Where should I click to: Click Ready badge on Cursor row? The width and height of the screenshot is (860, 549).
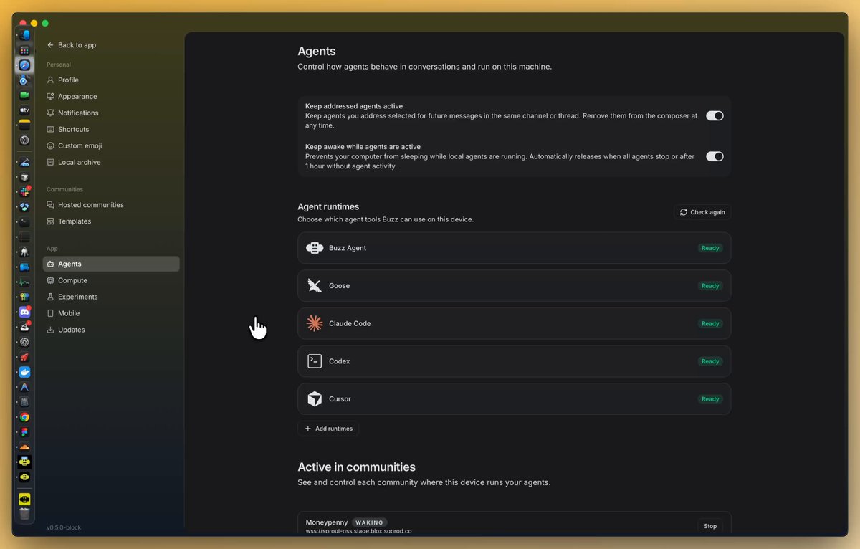point(710,399)
